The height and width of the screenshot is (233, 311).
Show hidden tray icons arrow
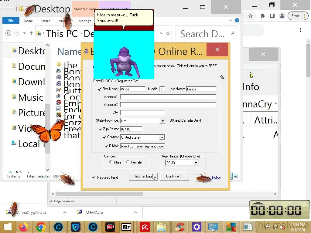[x=260, y=227]
